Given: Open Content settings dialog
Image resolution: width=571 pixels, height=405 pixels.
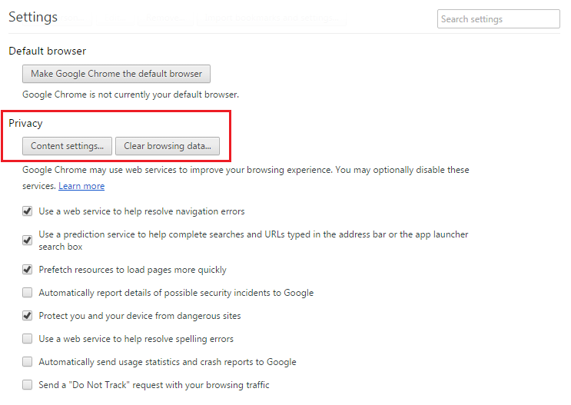Looking at the screenshot, I should 67,146.
